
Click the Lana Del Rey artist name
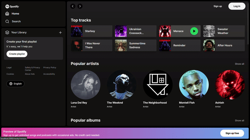(79, 103)
